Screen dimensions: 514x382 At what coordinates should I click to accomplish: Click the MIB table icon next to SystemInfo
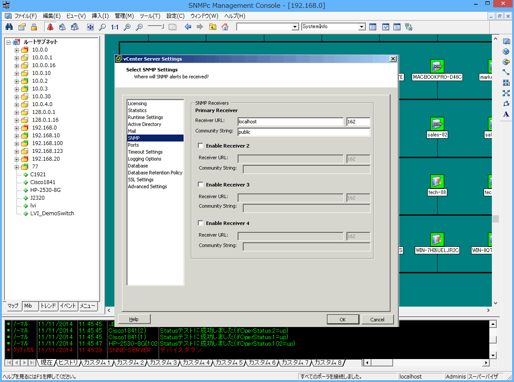[373, 27]
